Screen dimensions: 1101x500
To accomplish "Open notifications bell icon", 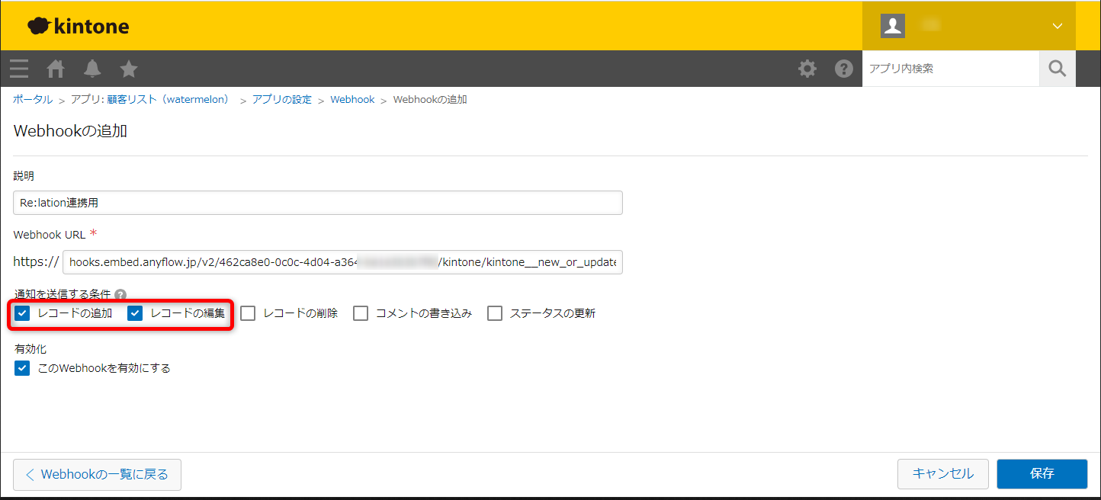I will [92, 69].
